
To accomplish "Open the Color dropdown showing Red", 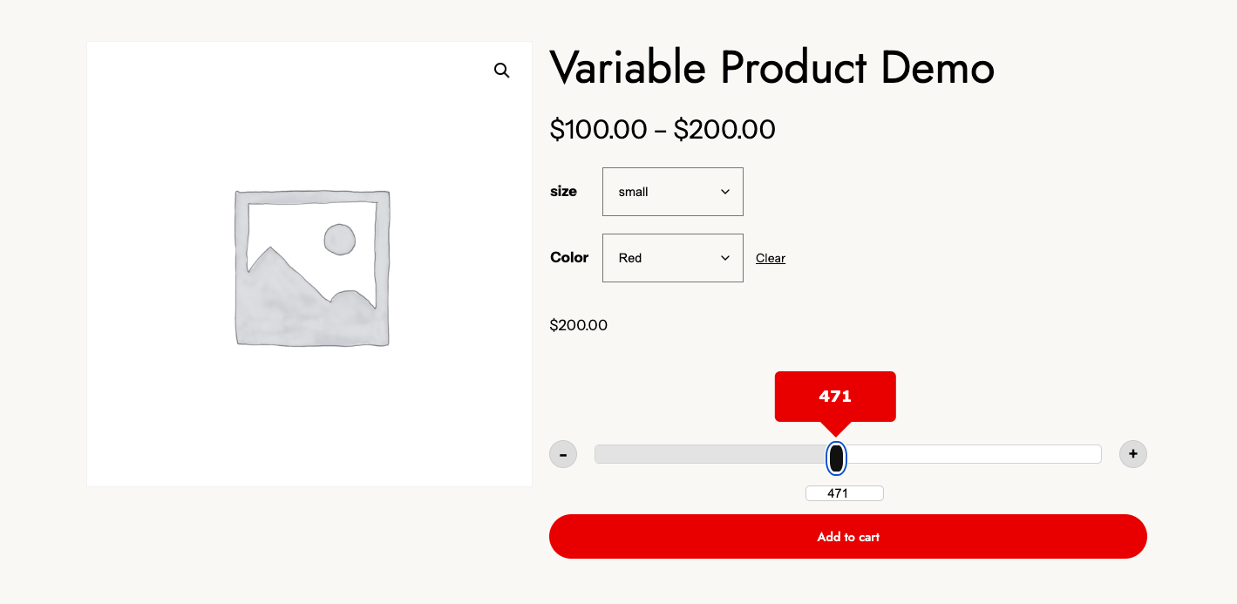I will click(x=672, y=258).
